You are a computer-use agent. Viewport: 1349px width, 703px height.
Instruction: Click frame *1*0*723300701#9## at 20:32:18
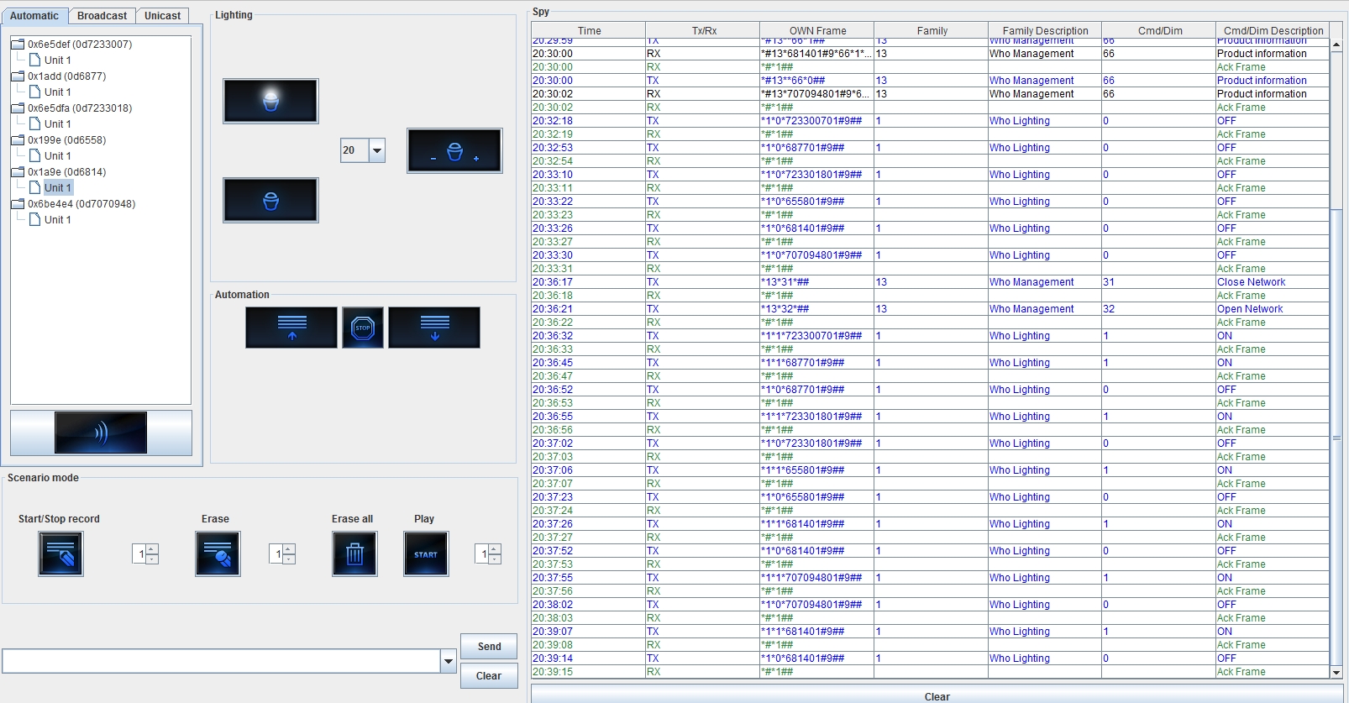817,121
